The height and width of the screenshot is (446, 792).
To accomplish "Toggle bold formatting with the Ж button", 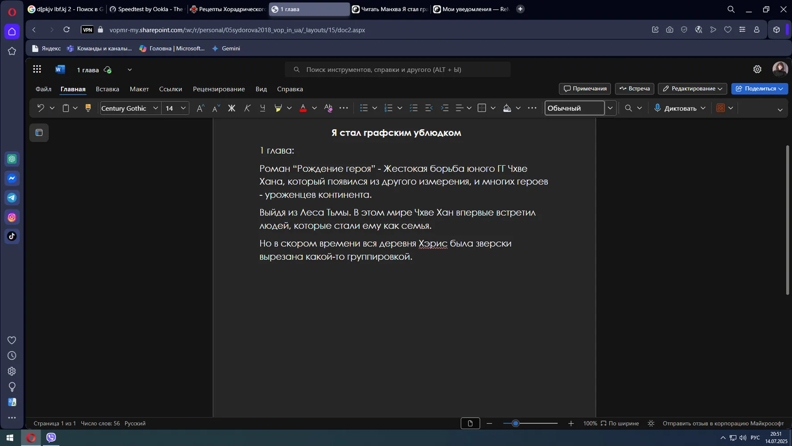I will pyautogui.click(x=231, y=108).
